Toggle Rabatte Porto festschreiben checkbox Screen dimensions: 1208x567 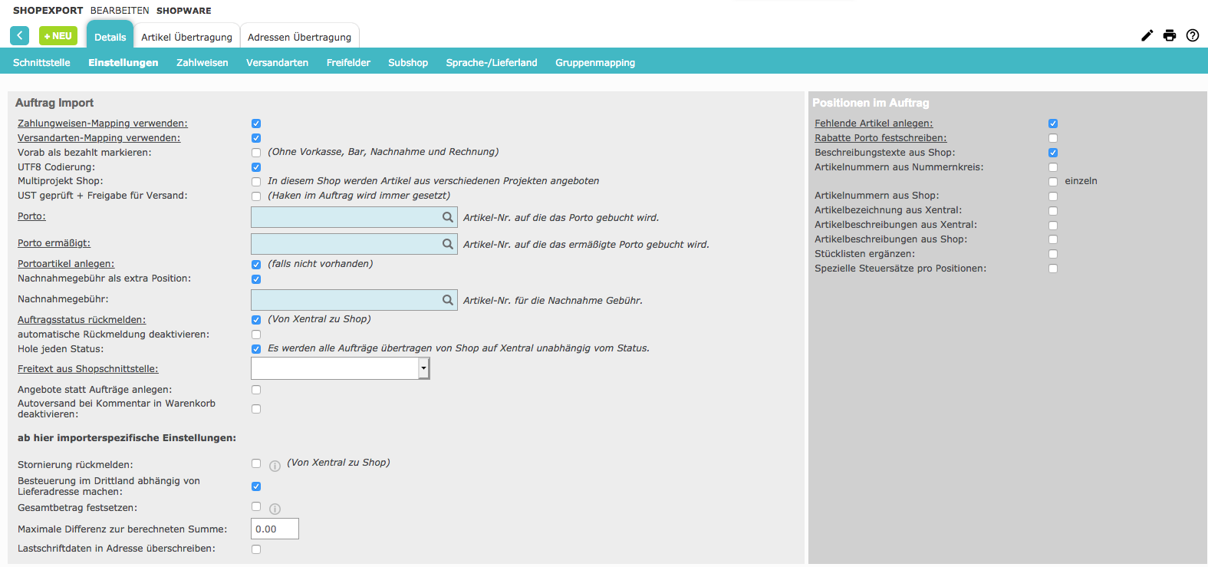(x=1053, y=138)
